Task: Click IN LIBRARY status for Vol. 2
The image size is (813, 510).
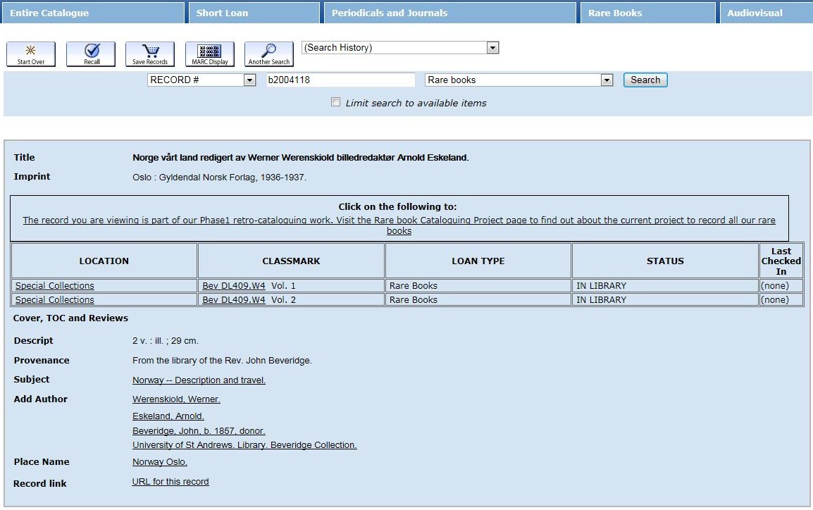Action: pyautogui.click(x=601, y=299)
